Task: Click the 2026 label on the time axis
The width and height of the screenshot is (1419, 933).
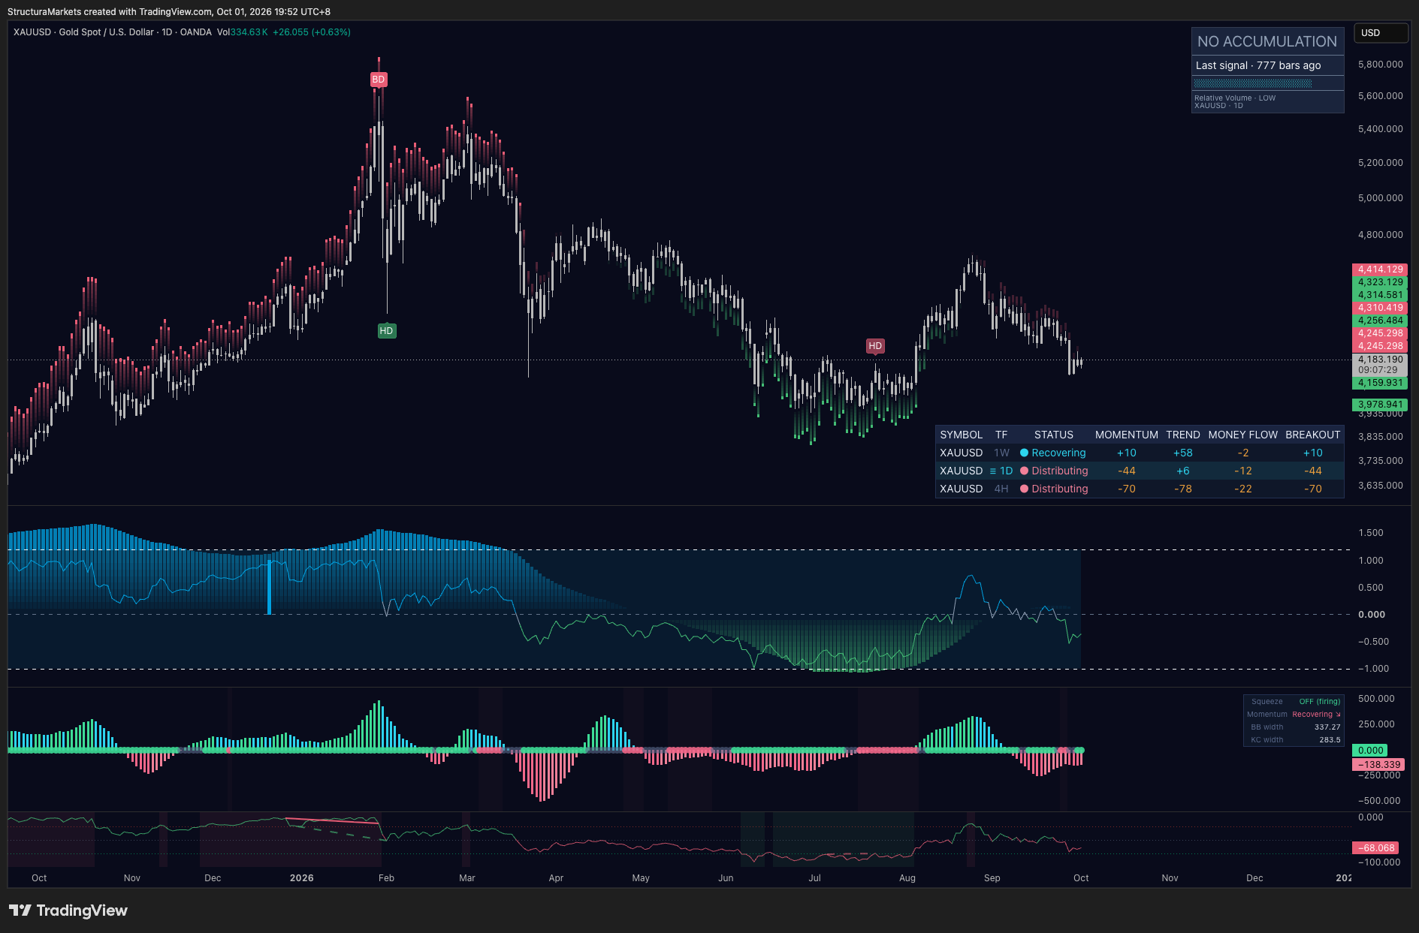Action: [301, 878]
